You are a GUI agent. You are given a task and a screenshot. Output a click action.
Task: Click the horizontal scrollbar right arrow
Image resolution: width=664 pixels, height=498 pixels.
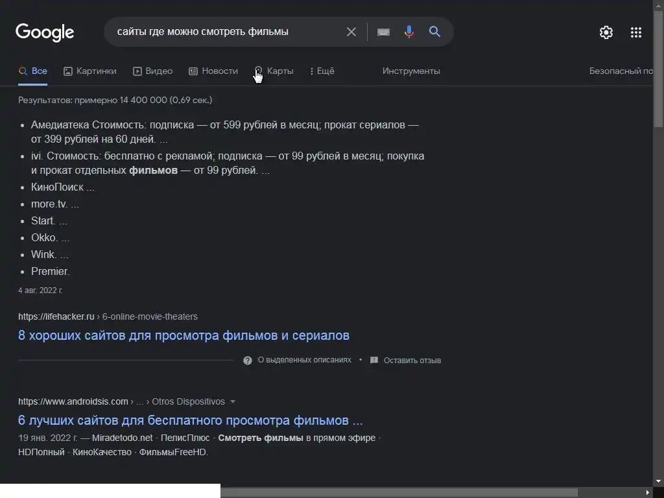pos(648,493)
